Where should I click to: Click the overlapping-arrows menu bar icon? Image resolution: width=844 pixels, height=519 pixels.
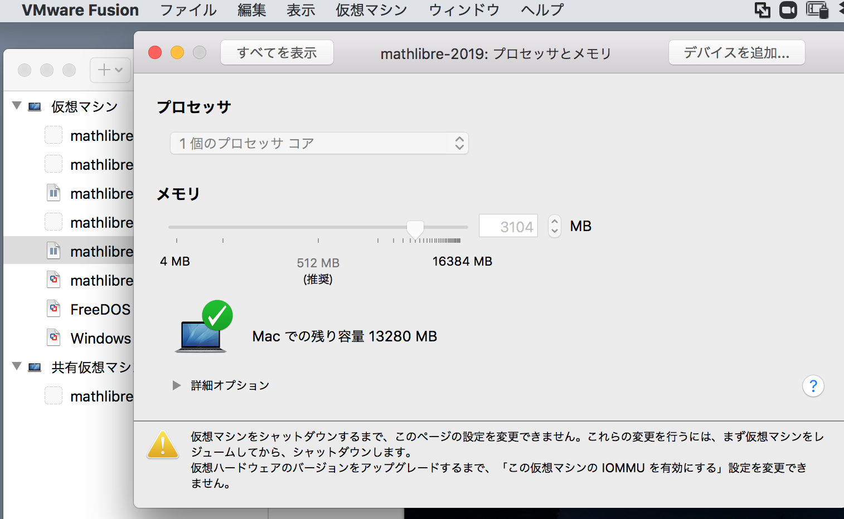click(763, 10)
